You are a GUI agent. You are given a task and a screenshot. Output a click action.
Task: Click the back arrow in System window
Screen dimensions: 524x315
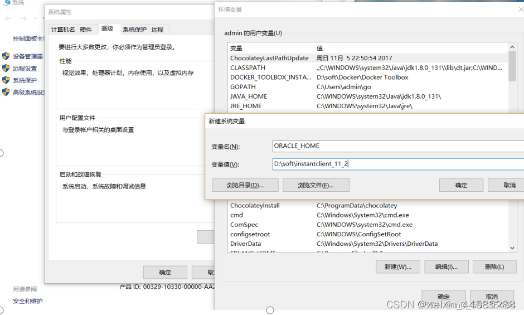point(8,18)
